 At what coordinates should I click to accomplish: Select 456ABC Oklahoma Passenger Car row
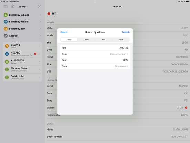22,54
